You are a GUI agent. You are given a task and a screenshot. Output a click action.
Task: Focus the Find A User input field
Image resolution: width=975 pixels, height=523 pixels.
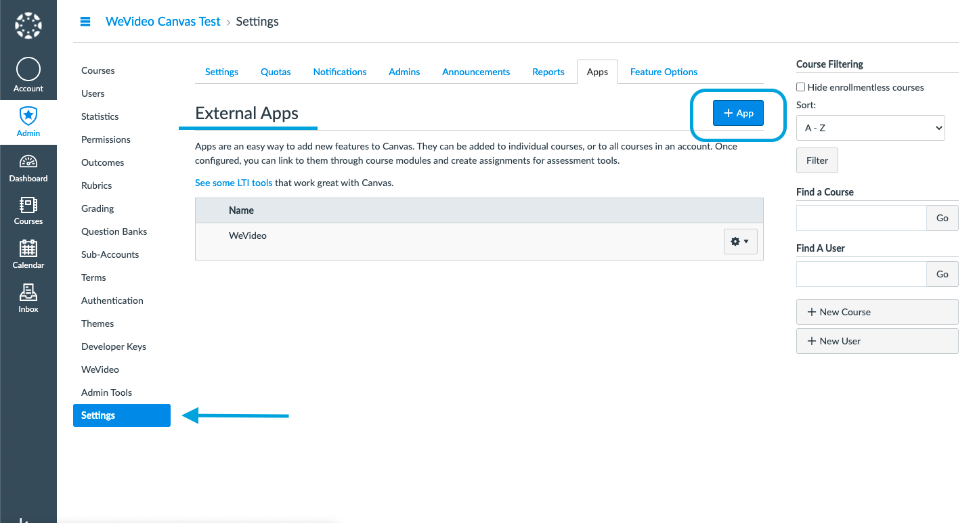coord(861,274)
